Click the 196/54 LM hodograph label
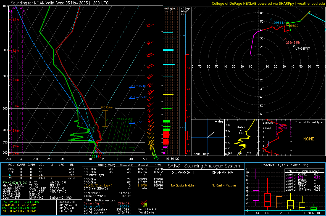This screenshot has width=326, height=216. pyautogui.click(x=279, y=23)
